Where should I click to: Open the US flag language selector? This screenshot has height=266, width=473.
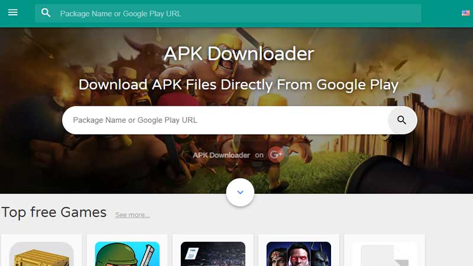tap(465, 13)
